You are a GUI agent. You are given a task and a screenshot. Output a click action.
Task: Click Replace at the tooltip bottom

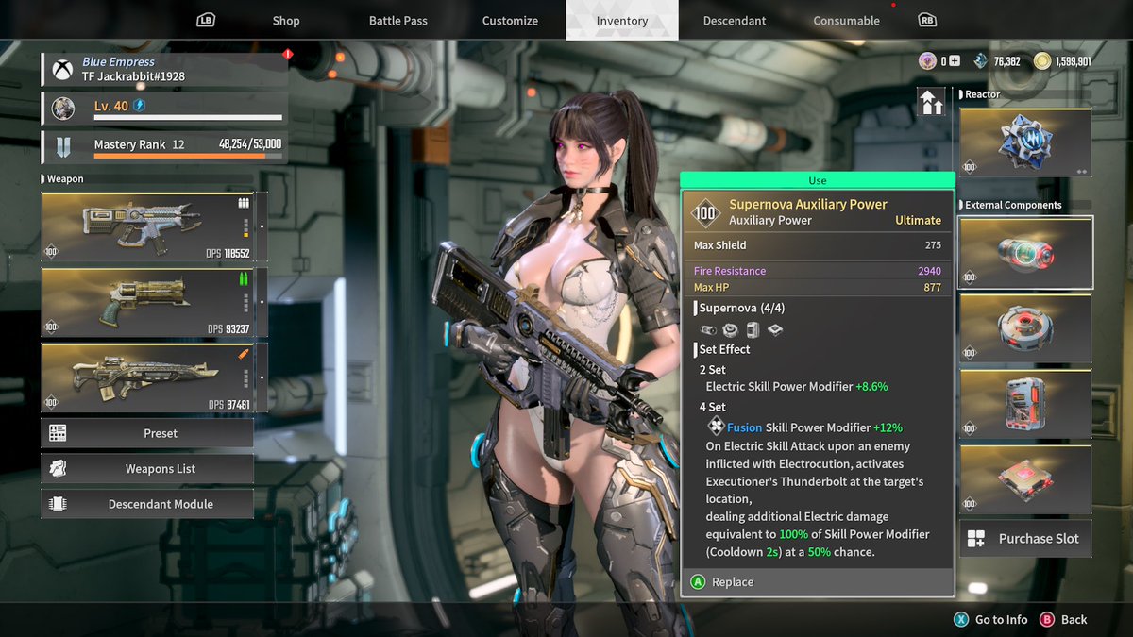pyautogui.click(x=733, y=582)
